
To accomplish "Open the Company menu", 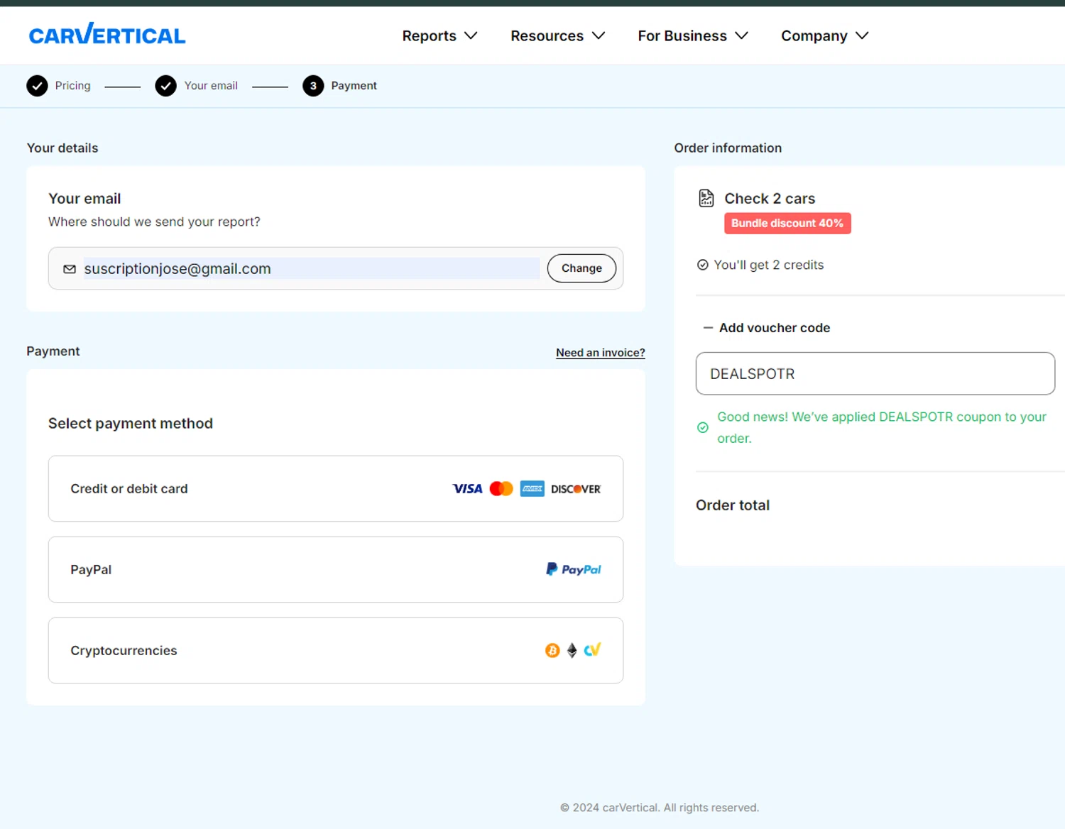I will 825,35.
